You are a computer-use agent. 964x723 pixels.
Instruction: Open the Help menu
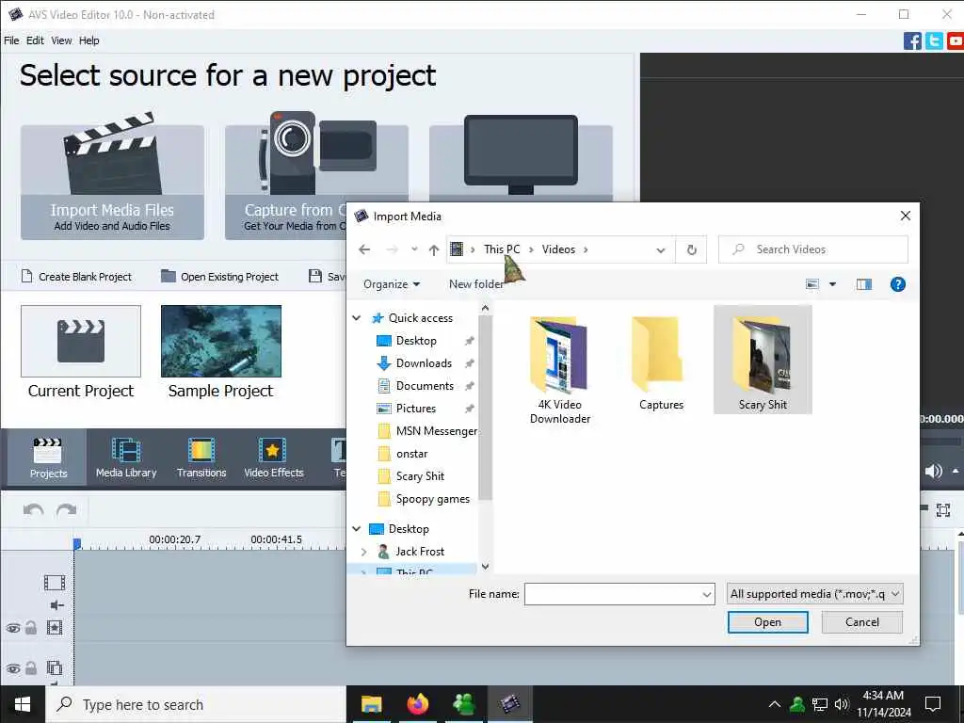click(89, 40)
